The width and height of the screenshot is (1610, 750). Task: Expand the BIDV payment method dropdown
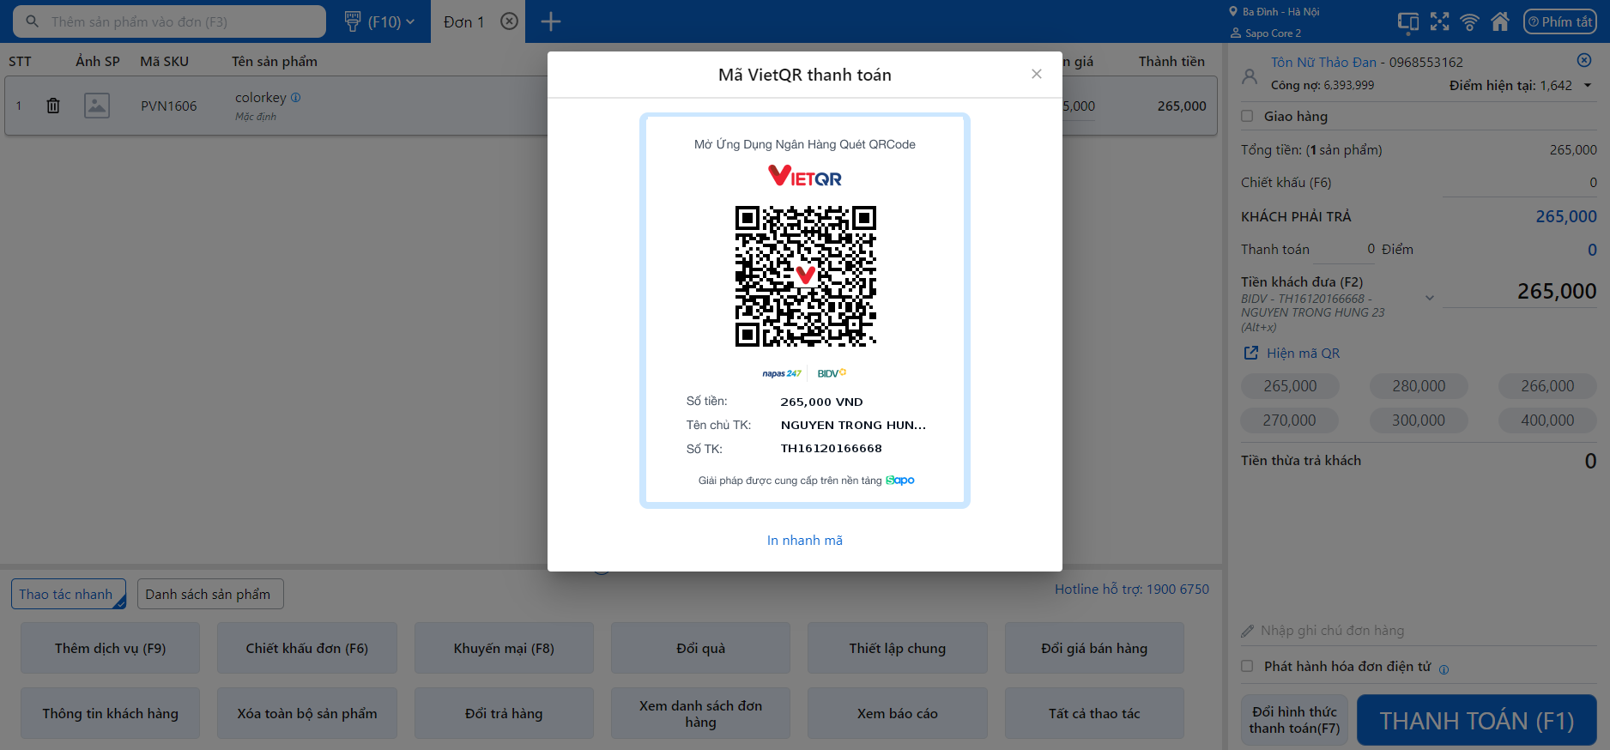tap(1430, 298)
